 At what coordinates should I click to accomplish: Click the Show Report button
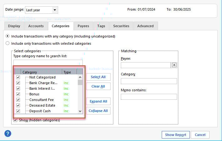176,135
